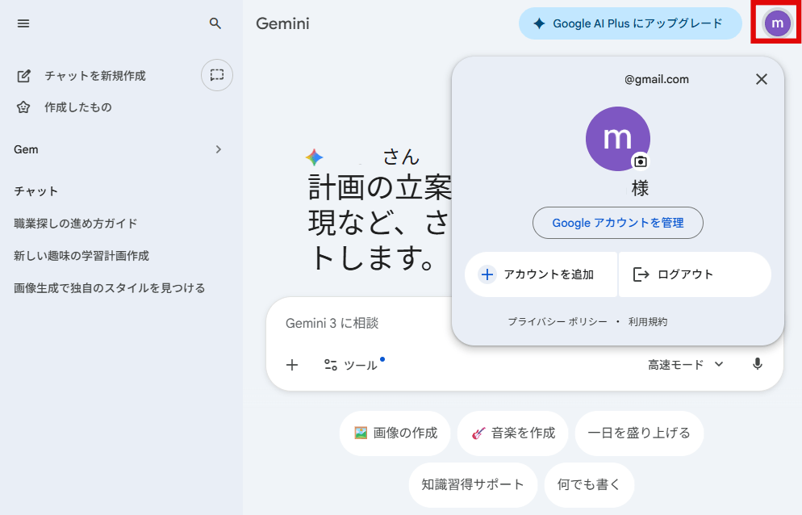Click ログアウト button
802x515 pixels.
(695, 274)
